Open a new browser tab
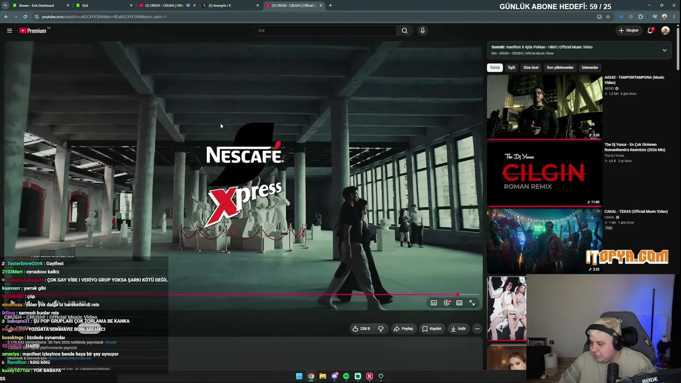 coord(330,5)
